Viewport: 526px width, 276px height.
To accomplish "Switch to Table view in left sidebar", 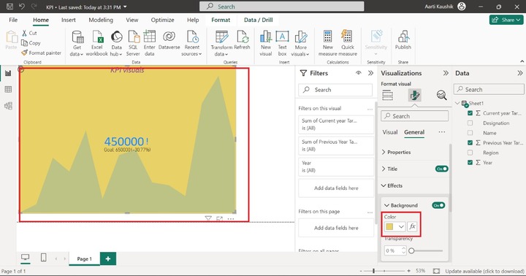I will 8,89.
